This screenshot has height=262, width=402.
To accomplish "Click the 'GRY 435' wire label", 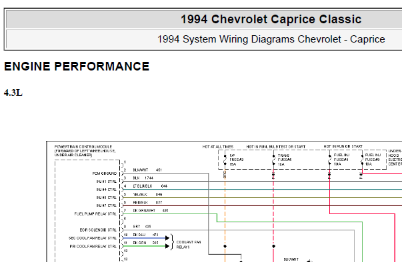I will click(142, 227).
